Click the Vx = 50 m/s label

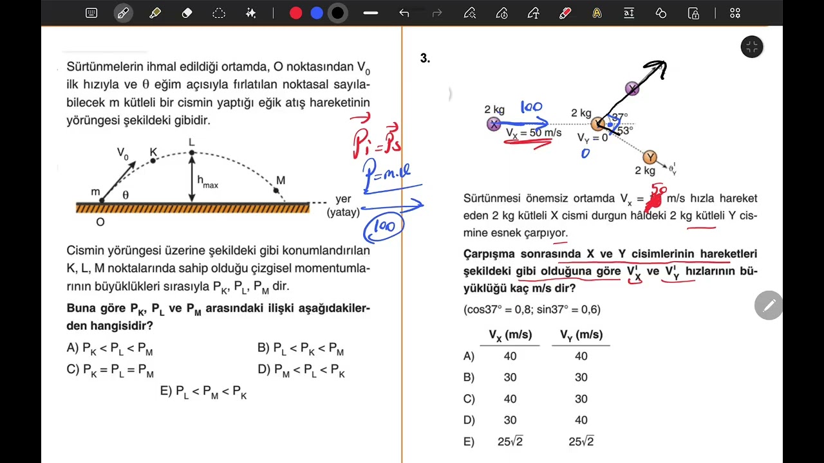click(x=534, y=133)
